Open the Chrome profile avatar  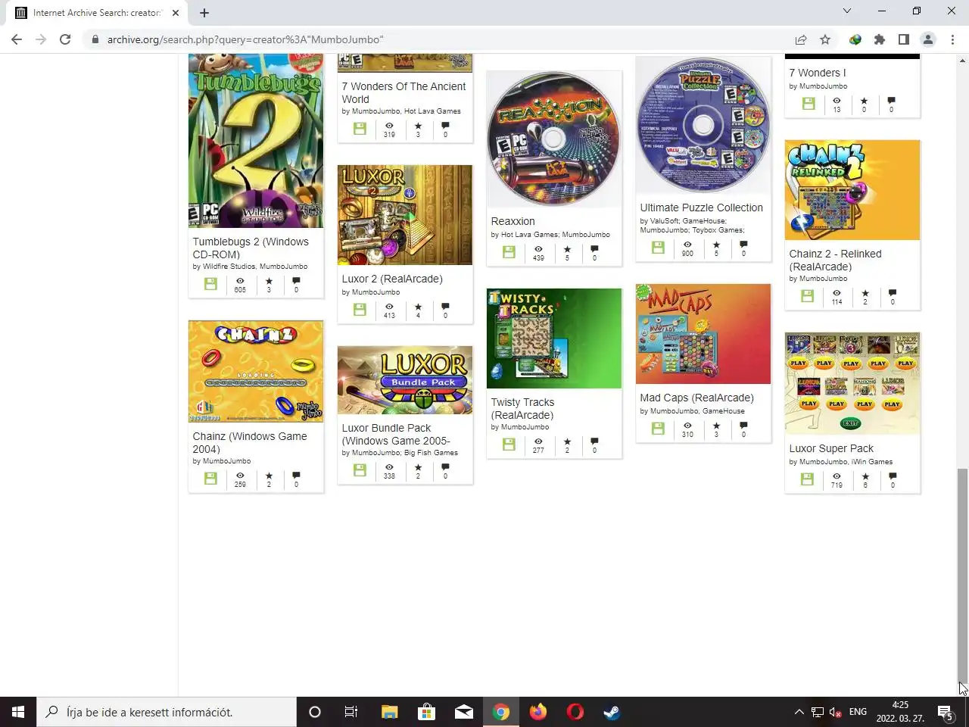click(928, 39)
